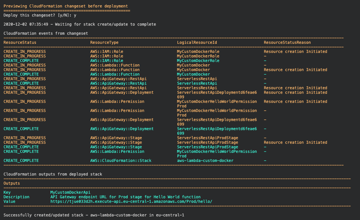360x220 pixels.
Task: Click the "Successfully created/updated stack" message
Action: tap(94, 215)
